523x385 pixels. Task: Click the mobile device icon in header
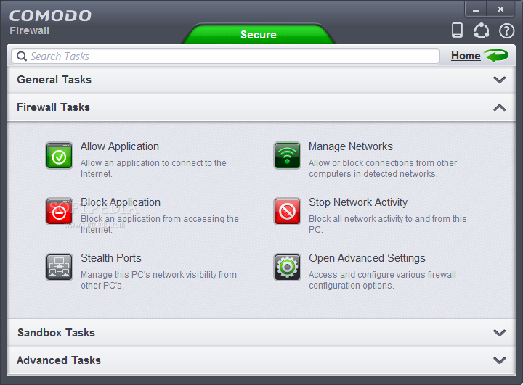(x=457, y=30)
